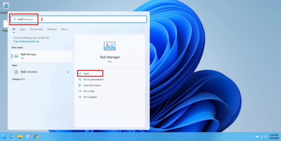Switch to the Documents filter tab

(x=36, y=29)
